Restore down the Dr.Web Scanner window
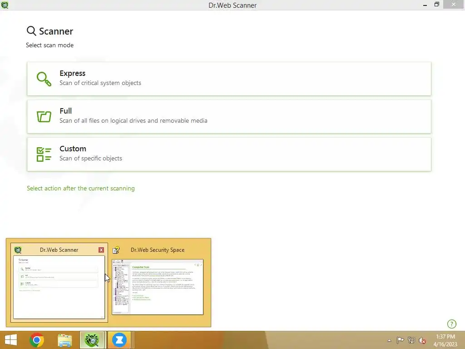The width and height of the screenshot is (465, 349). (436, 5)
